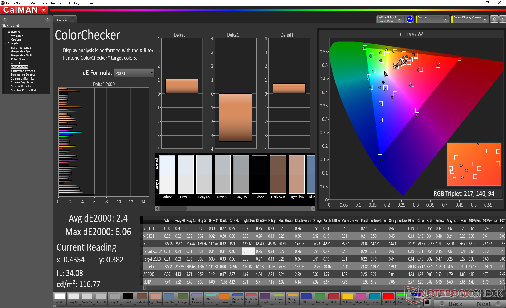Select Grayscale - Multi in Analysis list
The image size is (506, 308).
coord(22,55)
